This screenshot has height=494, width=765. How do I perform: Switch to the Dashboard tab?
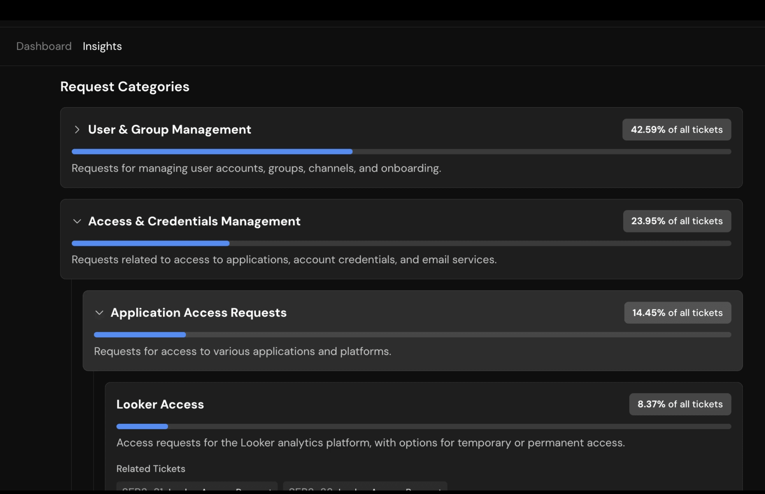[44, 46]
